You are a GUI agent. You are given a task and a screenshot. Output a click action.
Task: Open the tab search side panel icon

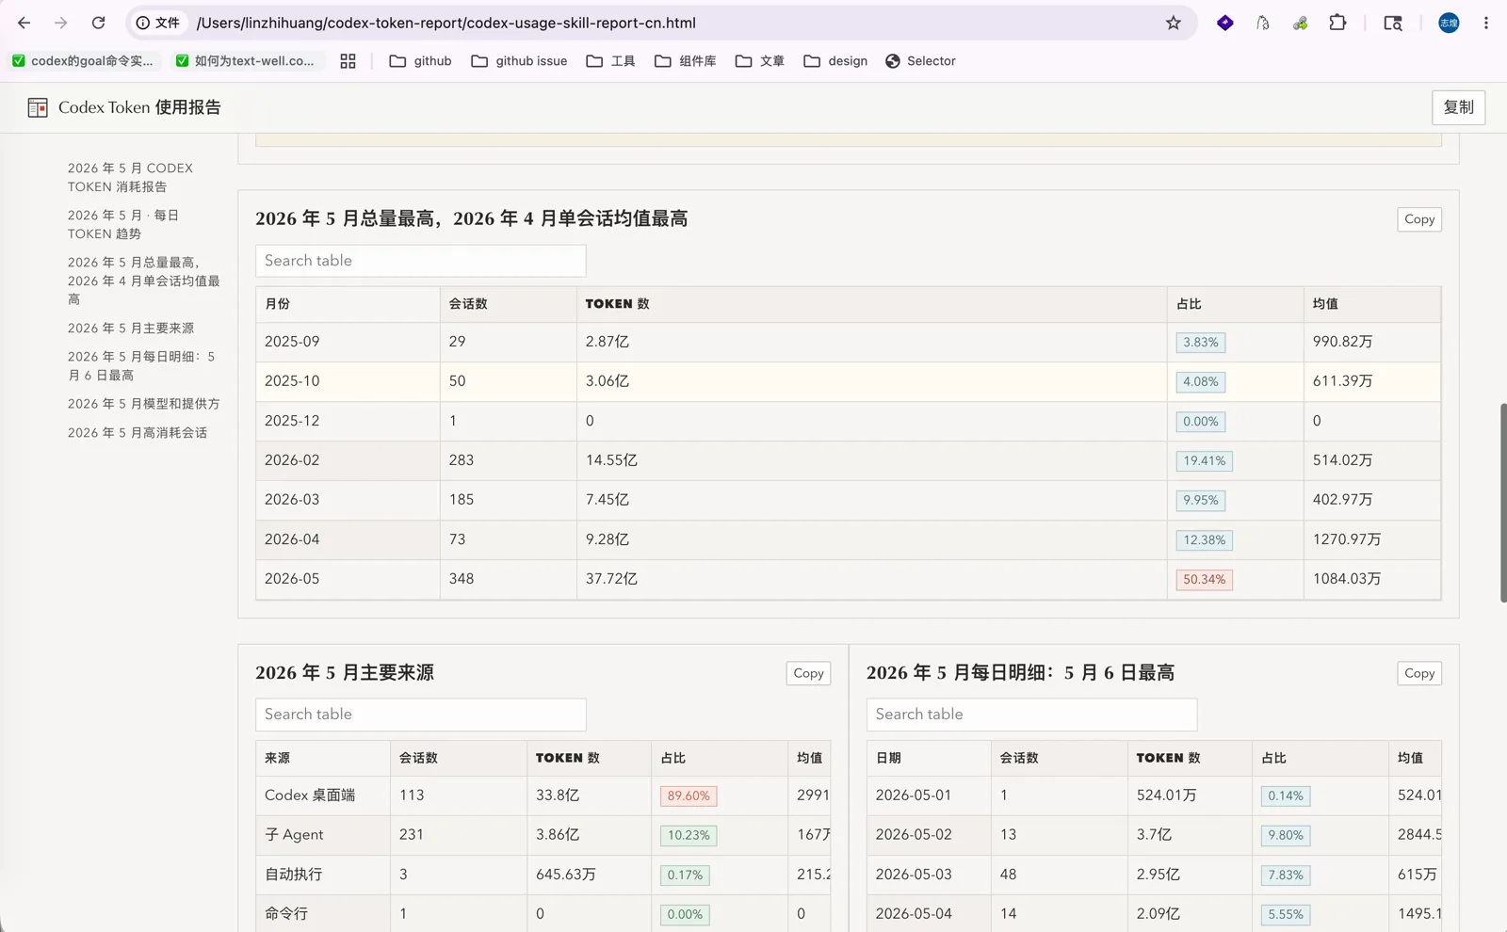(x=1393, y=23)
